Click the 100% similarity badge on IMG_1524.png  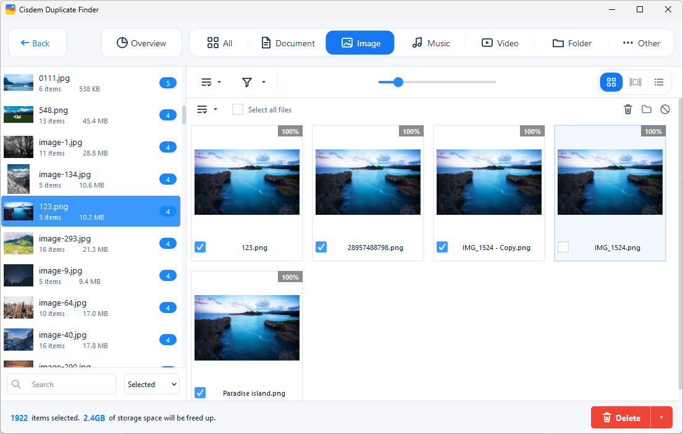653,131
